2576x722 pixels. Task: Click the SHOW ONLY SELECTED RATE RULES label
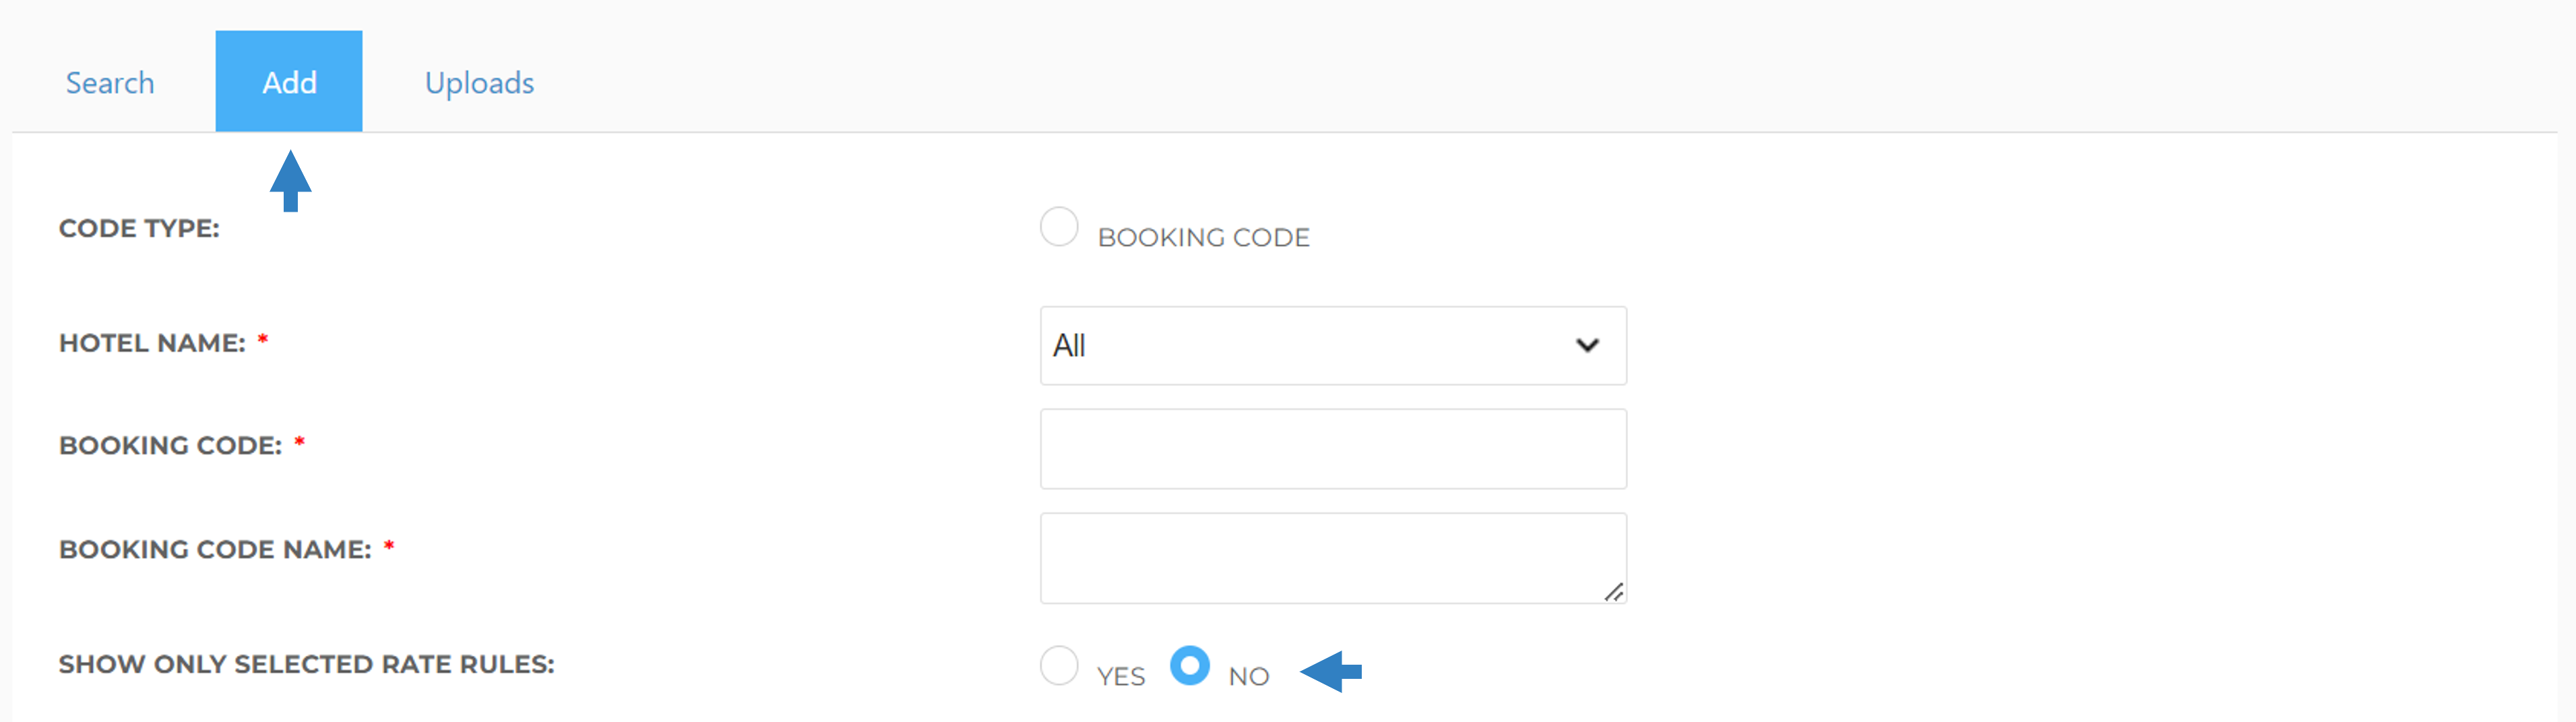pyautogui.click(x=306, y=664)
